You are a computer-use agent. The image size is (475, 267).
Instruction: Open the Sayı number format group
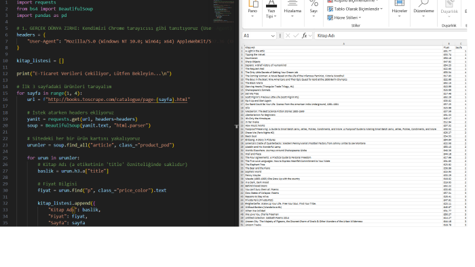pos(313,11)
